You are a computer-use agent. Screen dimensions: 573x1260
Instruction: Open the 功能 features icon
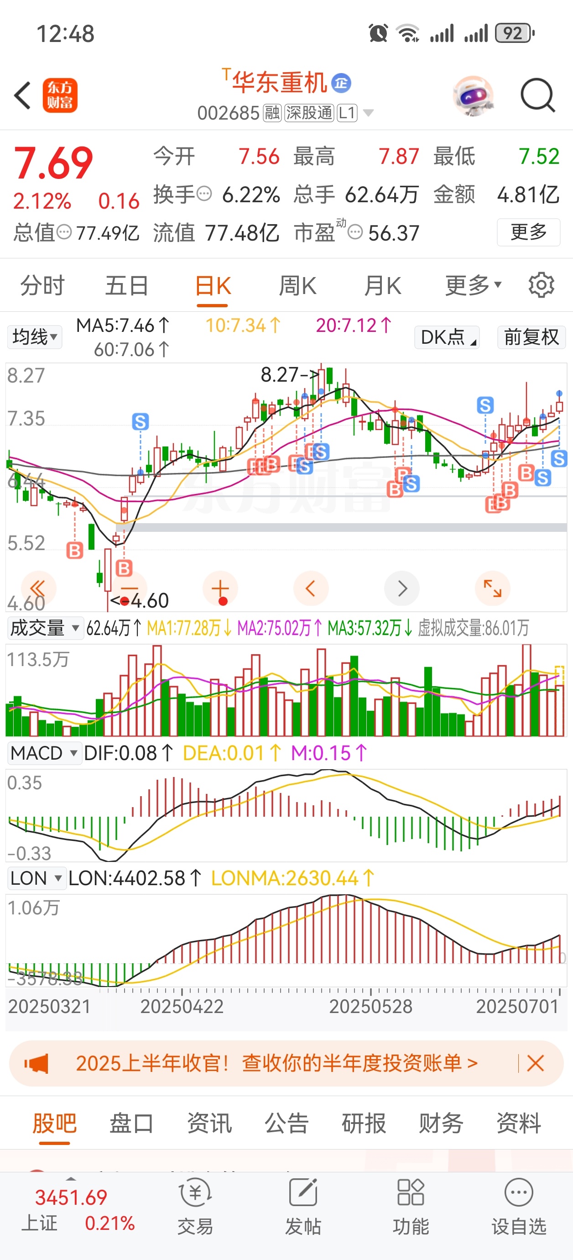411,1207
